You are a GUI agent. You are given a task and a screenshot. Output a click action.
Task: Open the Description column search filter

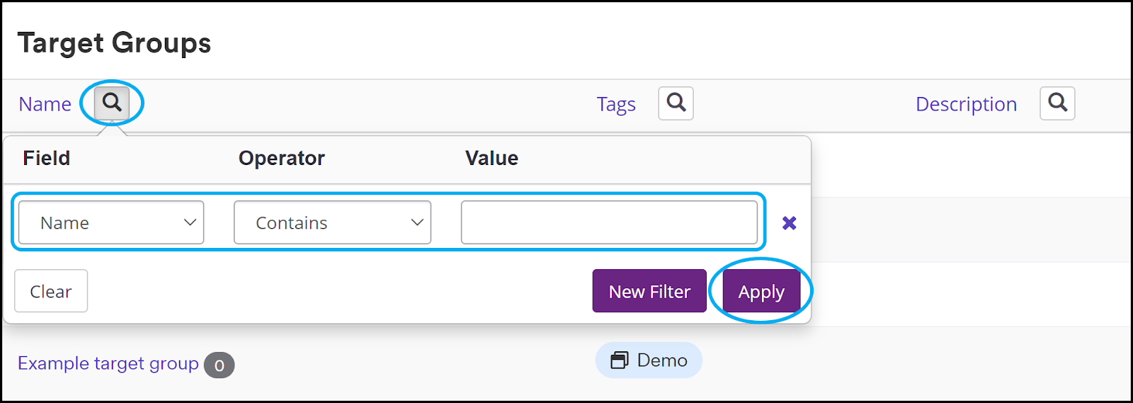[x=1058, y=103]
